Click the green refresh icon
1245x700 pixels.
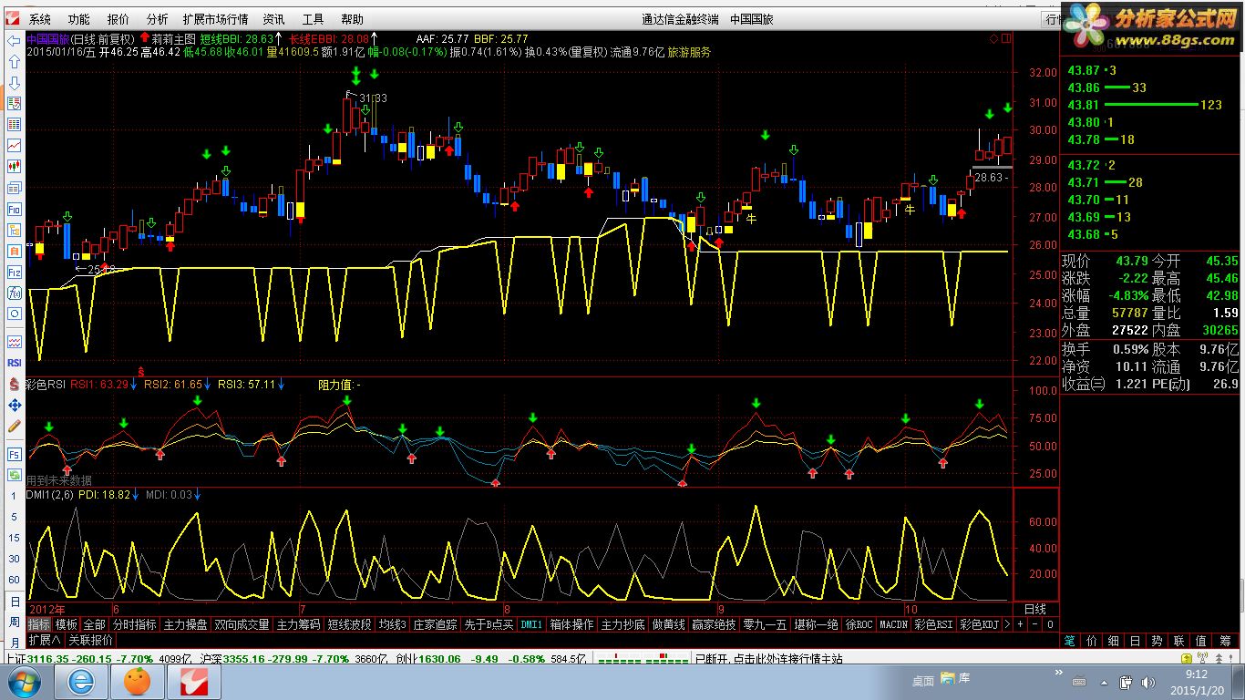click(x=14, y=475)
